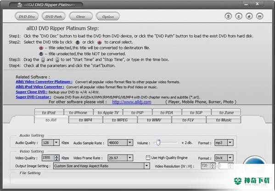The image size is (275, 191).
Task: Visit the http://www.alldj.com link
Action: [x=132, y=102]
